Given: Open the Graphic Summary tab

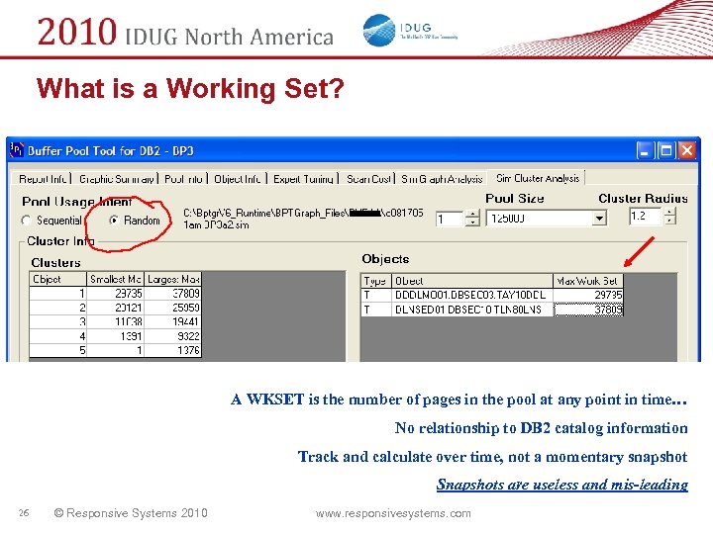Looking at the screenshot, I should (x=116, y=179).
